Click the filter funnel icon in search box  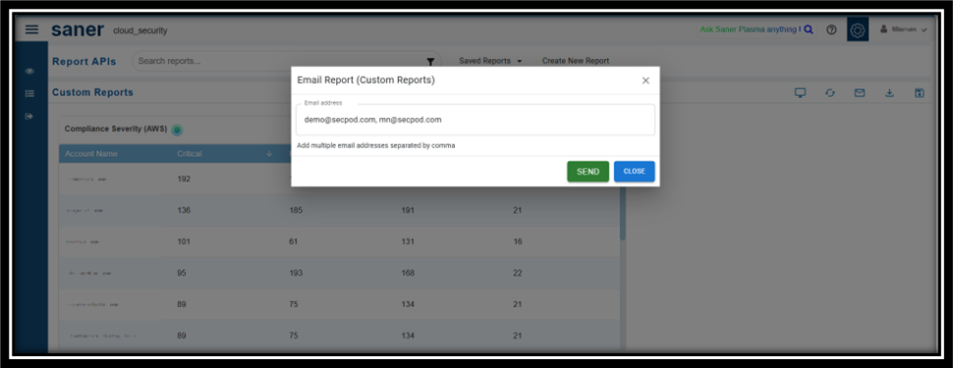[x=430, y=61]
